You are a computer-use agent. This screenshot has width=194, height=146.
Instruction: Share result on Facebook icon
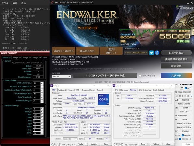point(157,53)
